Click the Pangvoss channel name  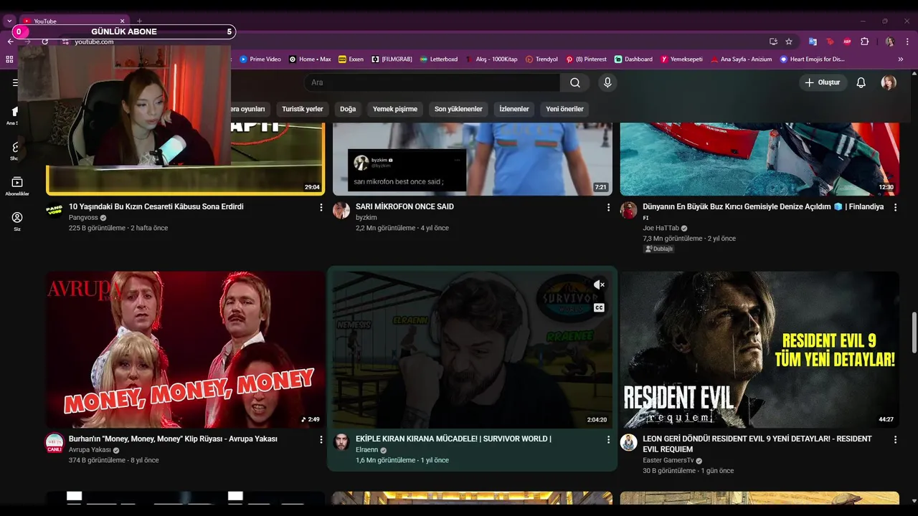(83, 217)
